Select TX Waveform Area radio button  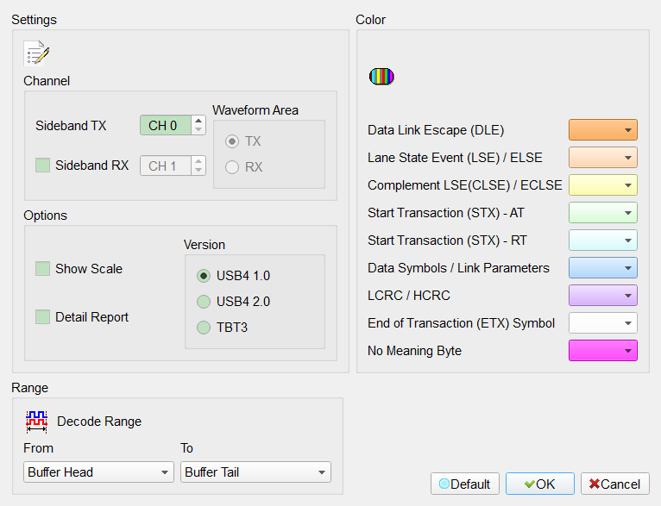pyautogui.click(x=232, y=141)
